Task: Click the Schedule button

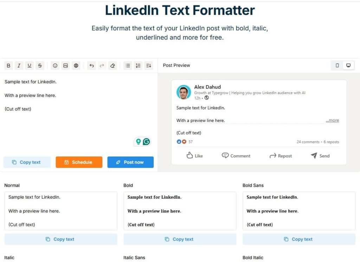Action: 79,162
